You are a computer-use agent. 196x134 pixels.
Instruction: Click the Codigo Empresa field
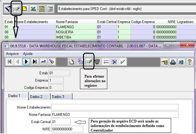click(56, 87)
